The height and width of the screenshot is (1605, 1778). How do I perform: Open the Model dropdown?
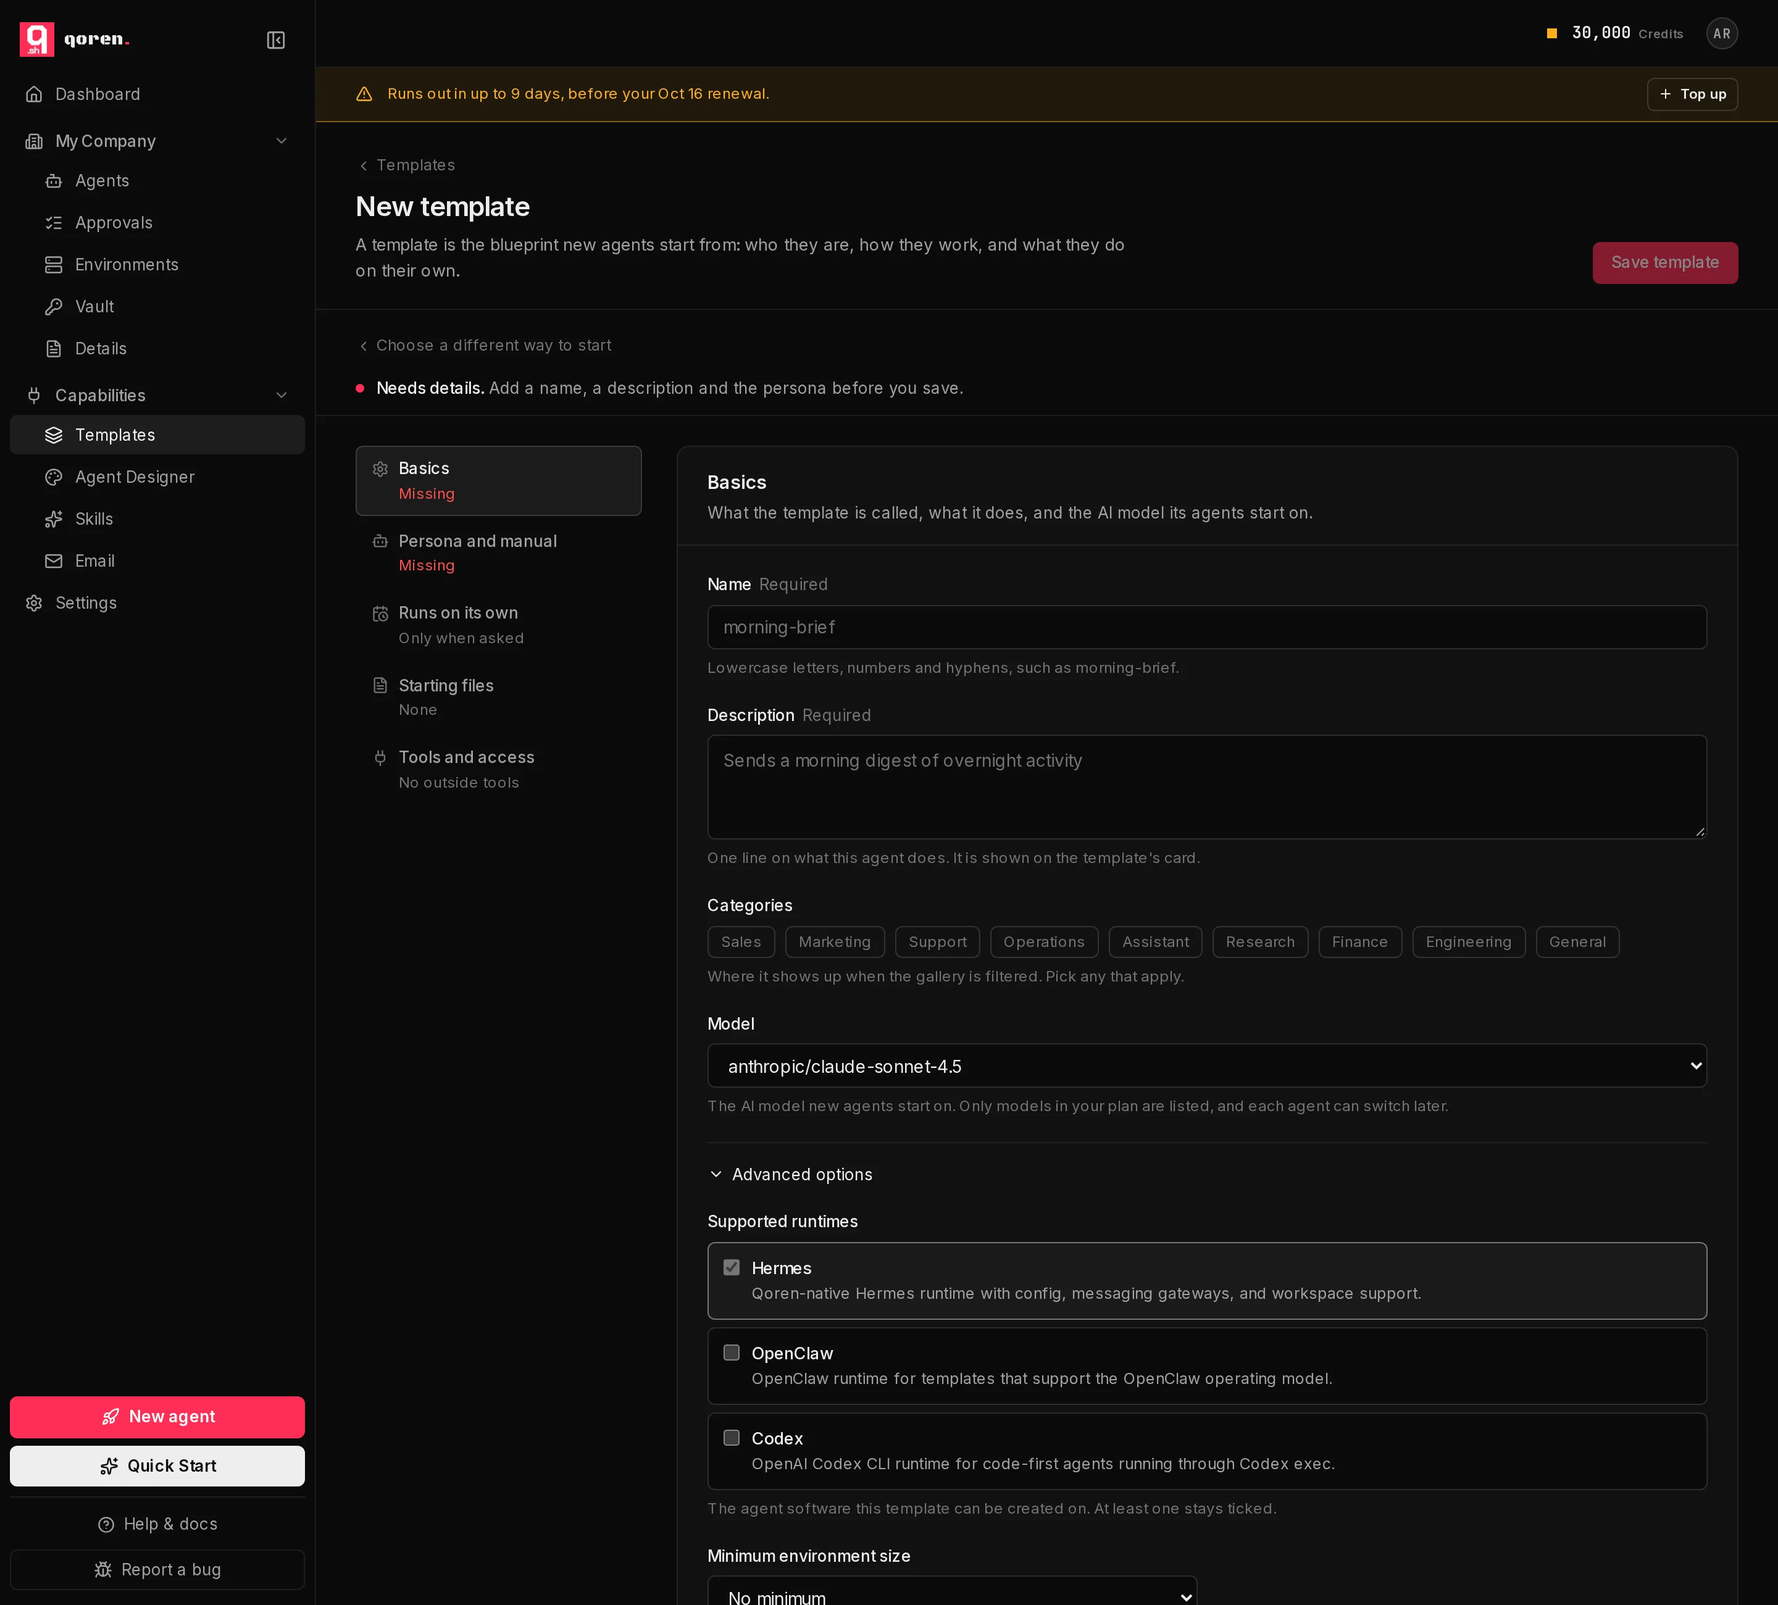(x=1206, y=1066)
